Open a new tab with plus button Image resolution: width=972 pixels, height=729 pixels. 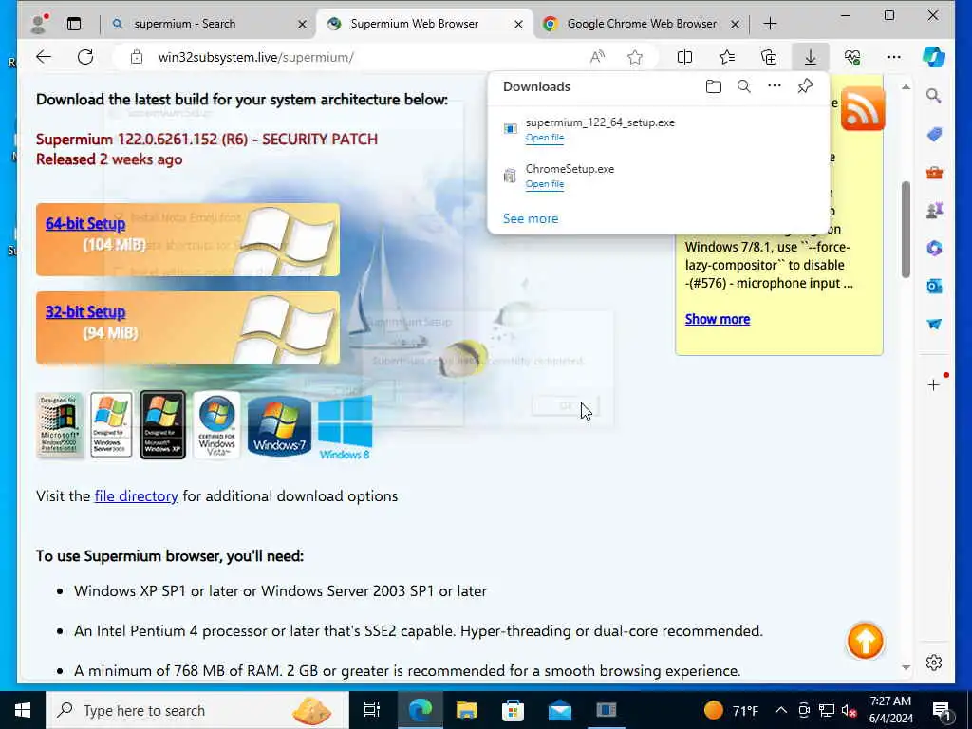click(x=770, y=24)
